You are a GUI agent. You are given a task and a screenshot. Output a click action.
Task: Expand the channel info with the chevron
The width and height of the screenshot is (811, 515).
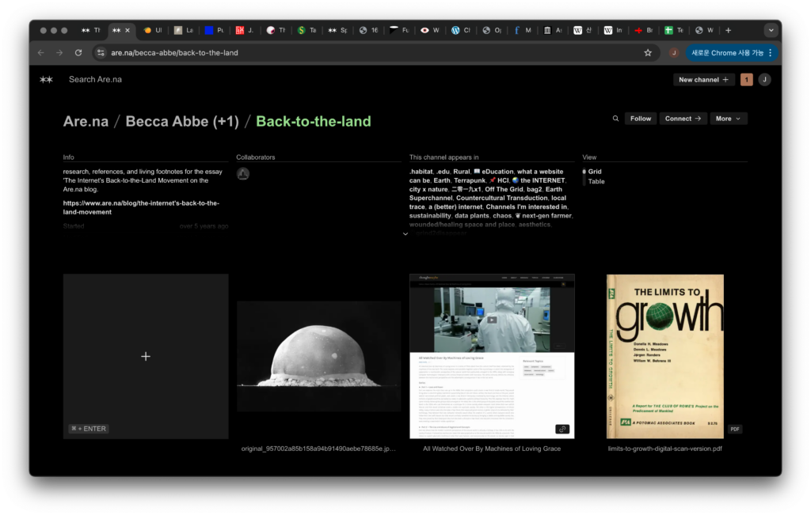(405, 234)
